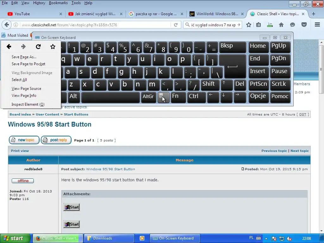Open Board index breadcrumb link
The height and width of the screenshot is (243, 324).
point(20,115)
